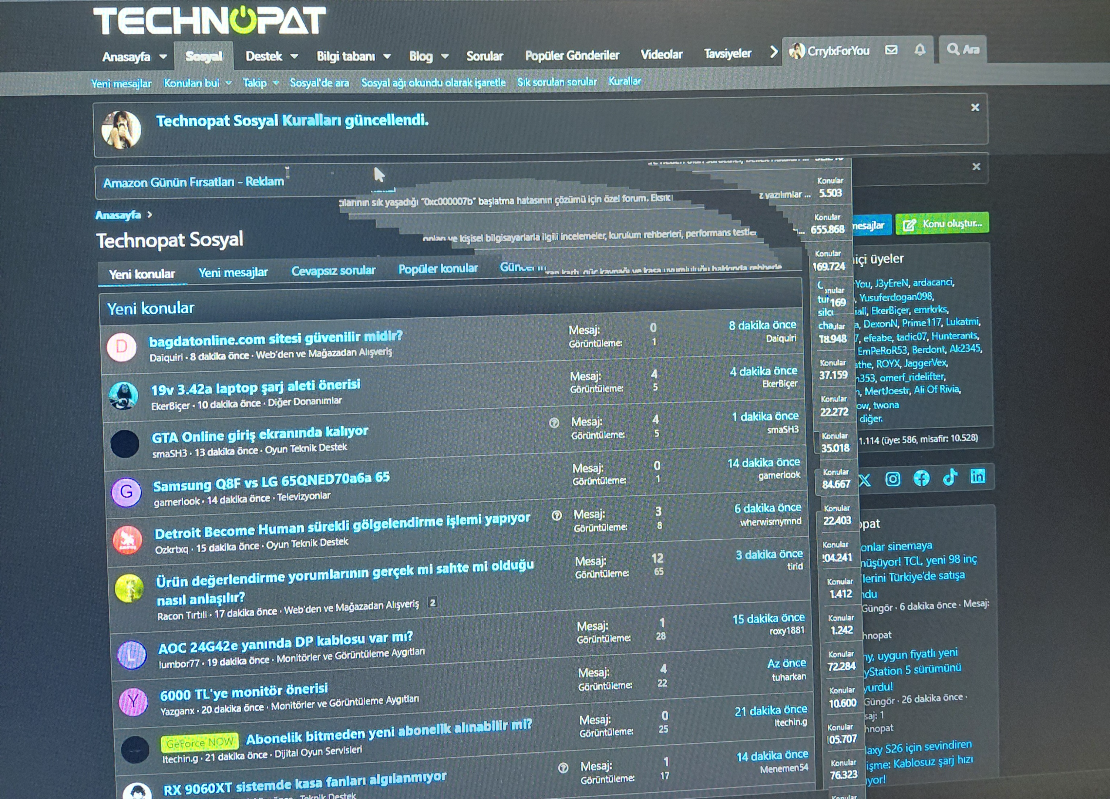Switch to the Popüler konular tab
This screenshot has height=799, width=1110.
tap(438, 269)
